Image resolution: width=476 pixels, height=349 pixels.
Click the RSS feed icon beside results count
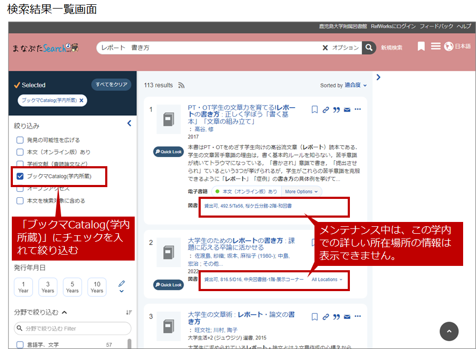pos(181,85)
